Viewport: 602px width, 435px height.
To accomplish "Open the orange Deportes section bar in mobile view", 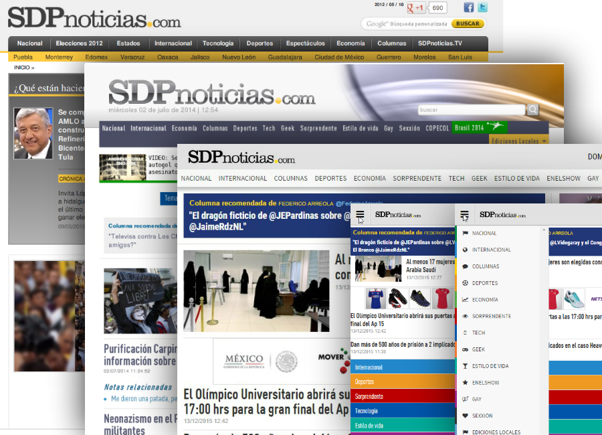I will [403, 381].
